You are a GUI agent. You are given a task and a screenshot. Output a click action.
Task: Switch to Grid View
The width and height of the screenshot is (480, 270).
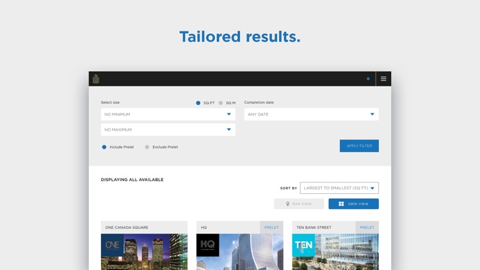click(x=353, y=204)
